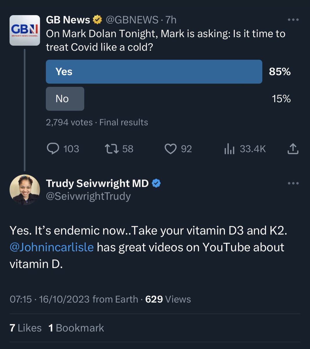Click the GB News account name

click(68, 20)
